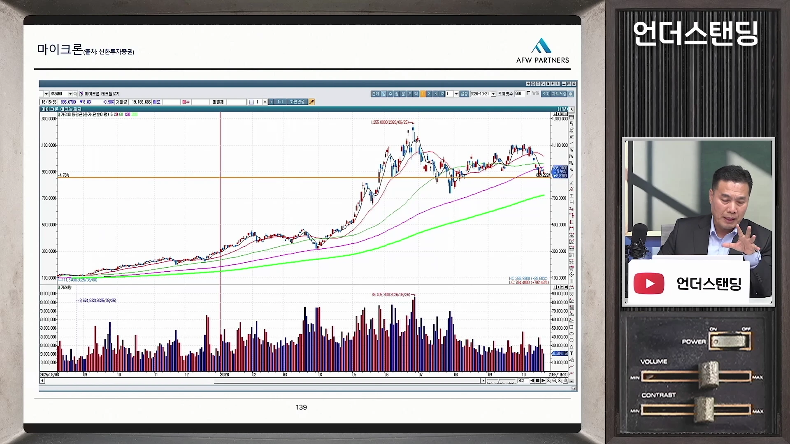The width and height of the screenshot is (790, 444).
Task: Click the 조회 query button
Action: click(546, 94)
